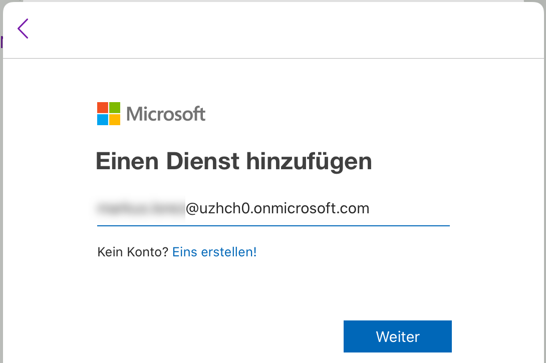This screenshot has height=363, width=546.
Task: Click the "Kein Konto?" label
Action: coord(133,252)
